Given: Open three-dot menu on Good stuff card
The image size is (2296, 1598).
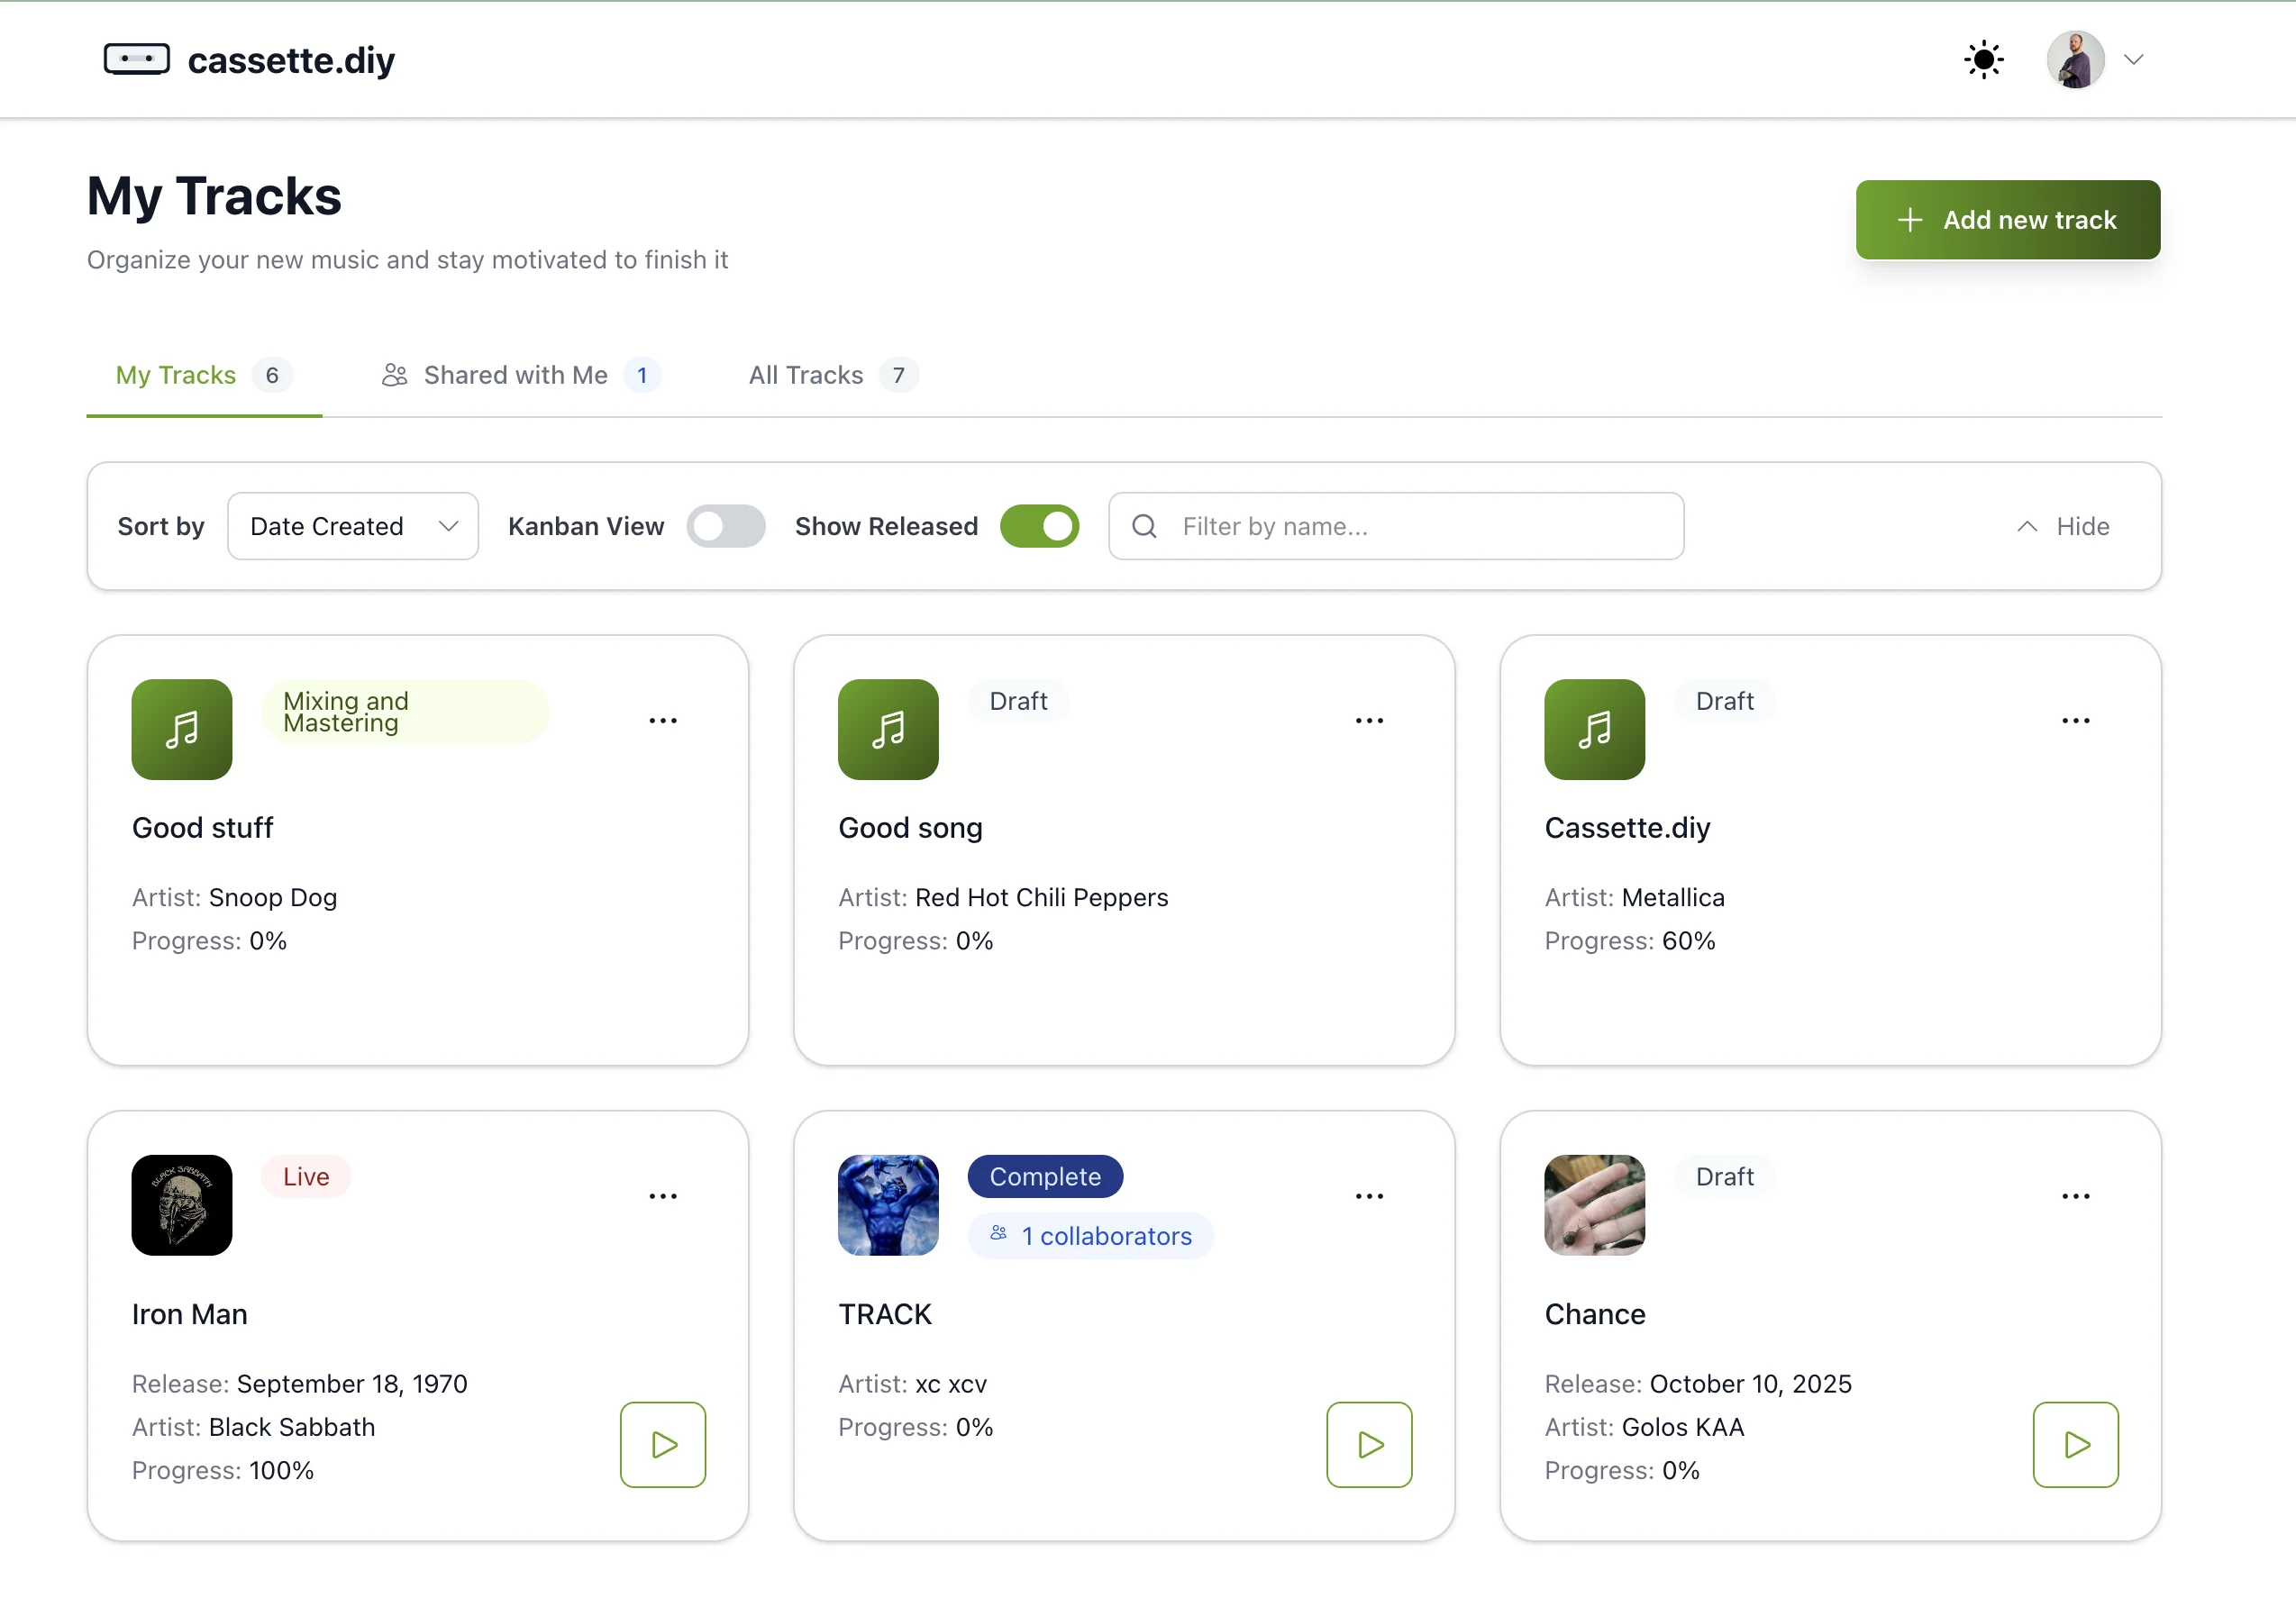Looking at the screenshot, I should coord(663,721).
